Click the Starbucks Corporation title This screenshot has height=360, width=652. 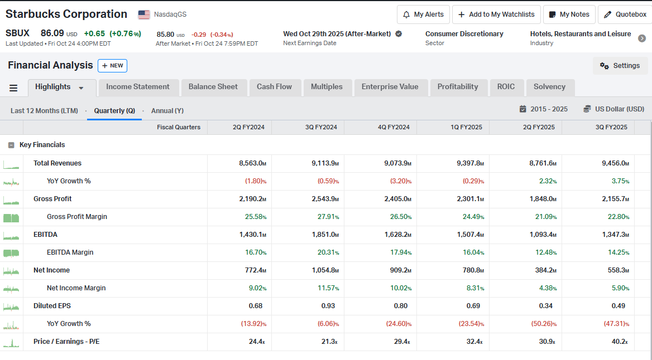tap(66, 14)
